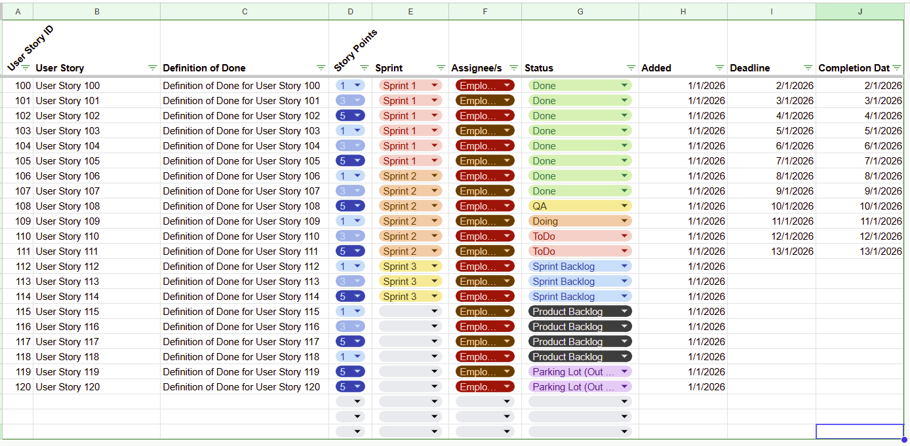This screenshot has width=910, height=446.
Task: Select column A header
Action: tap(18, 12)
